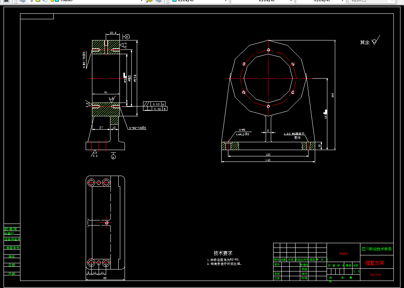This screenshot has height=288, width=404.
Task: Select the 比例 title block label
Action: click(x=356, y=266)
